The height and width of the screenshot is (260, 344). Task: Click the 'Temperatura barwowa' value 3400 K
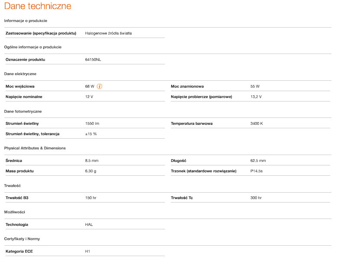click(256, 124)
